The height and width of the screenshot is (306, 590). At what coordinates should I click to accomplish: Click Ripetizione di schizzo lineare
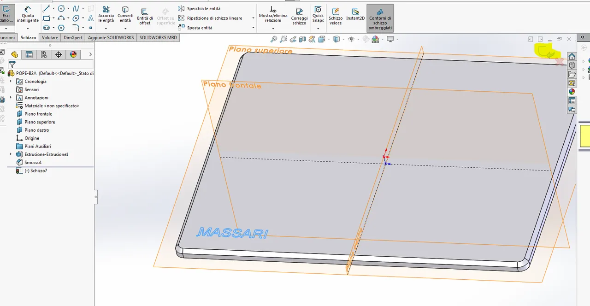[210, 18]
